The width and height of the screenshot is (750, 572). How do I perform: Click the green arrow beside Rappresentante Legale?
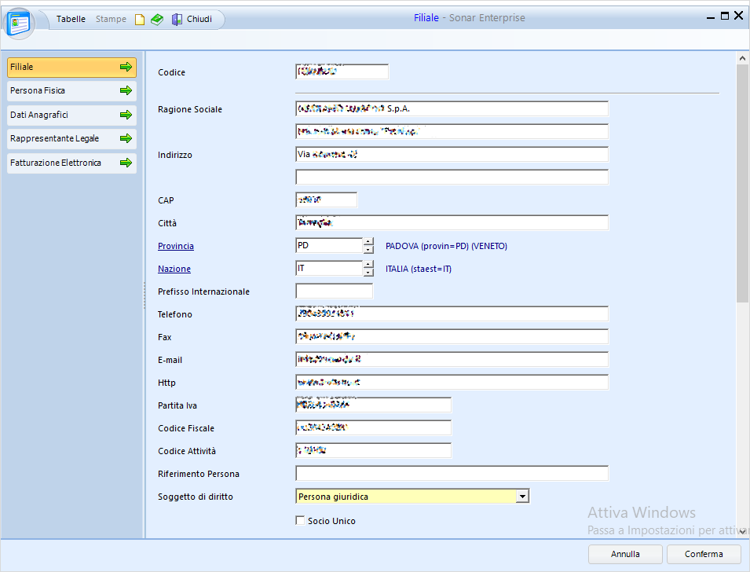click(x=126, y=138)
